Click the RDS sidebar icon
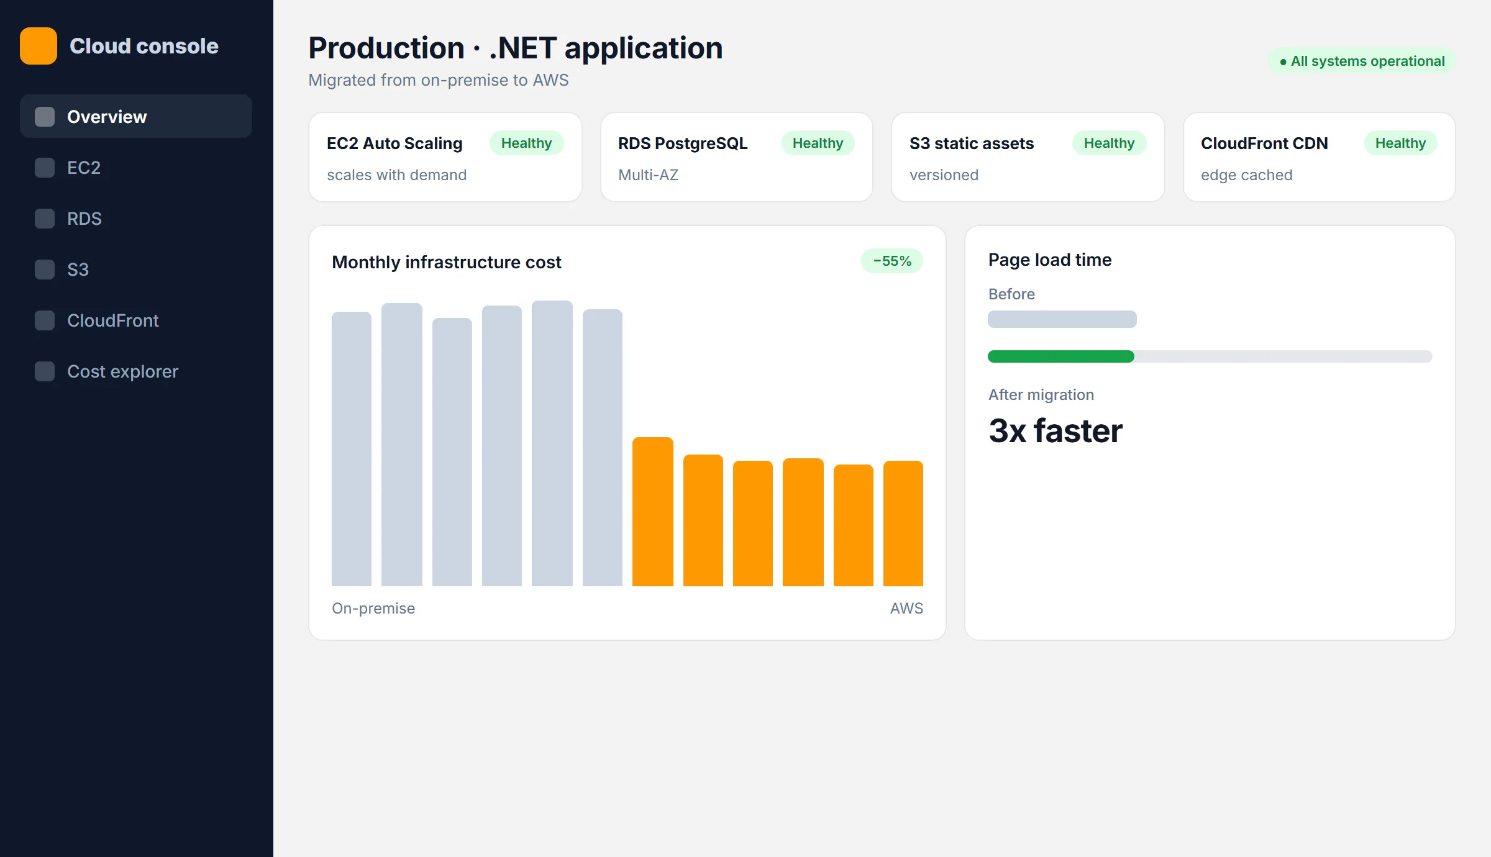The height and width of the screenshot is (857, 1491). pyautogui.click(x=45, y=219)
